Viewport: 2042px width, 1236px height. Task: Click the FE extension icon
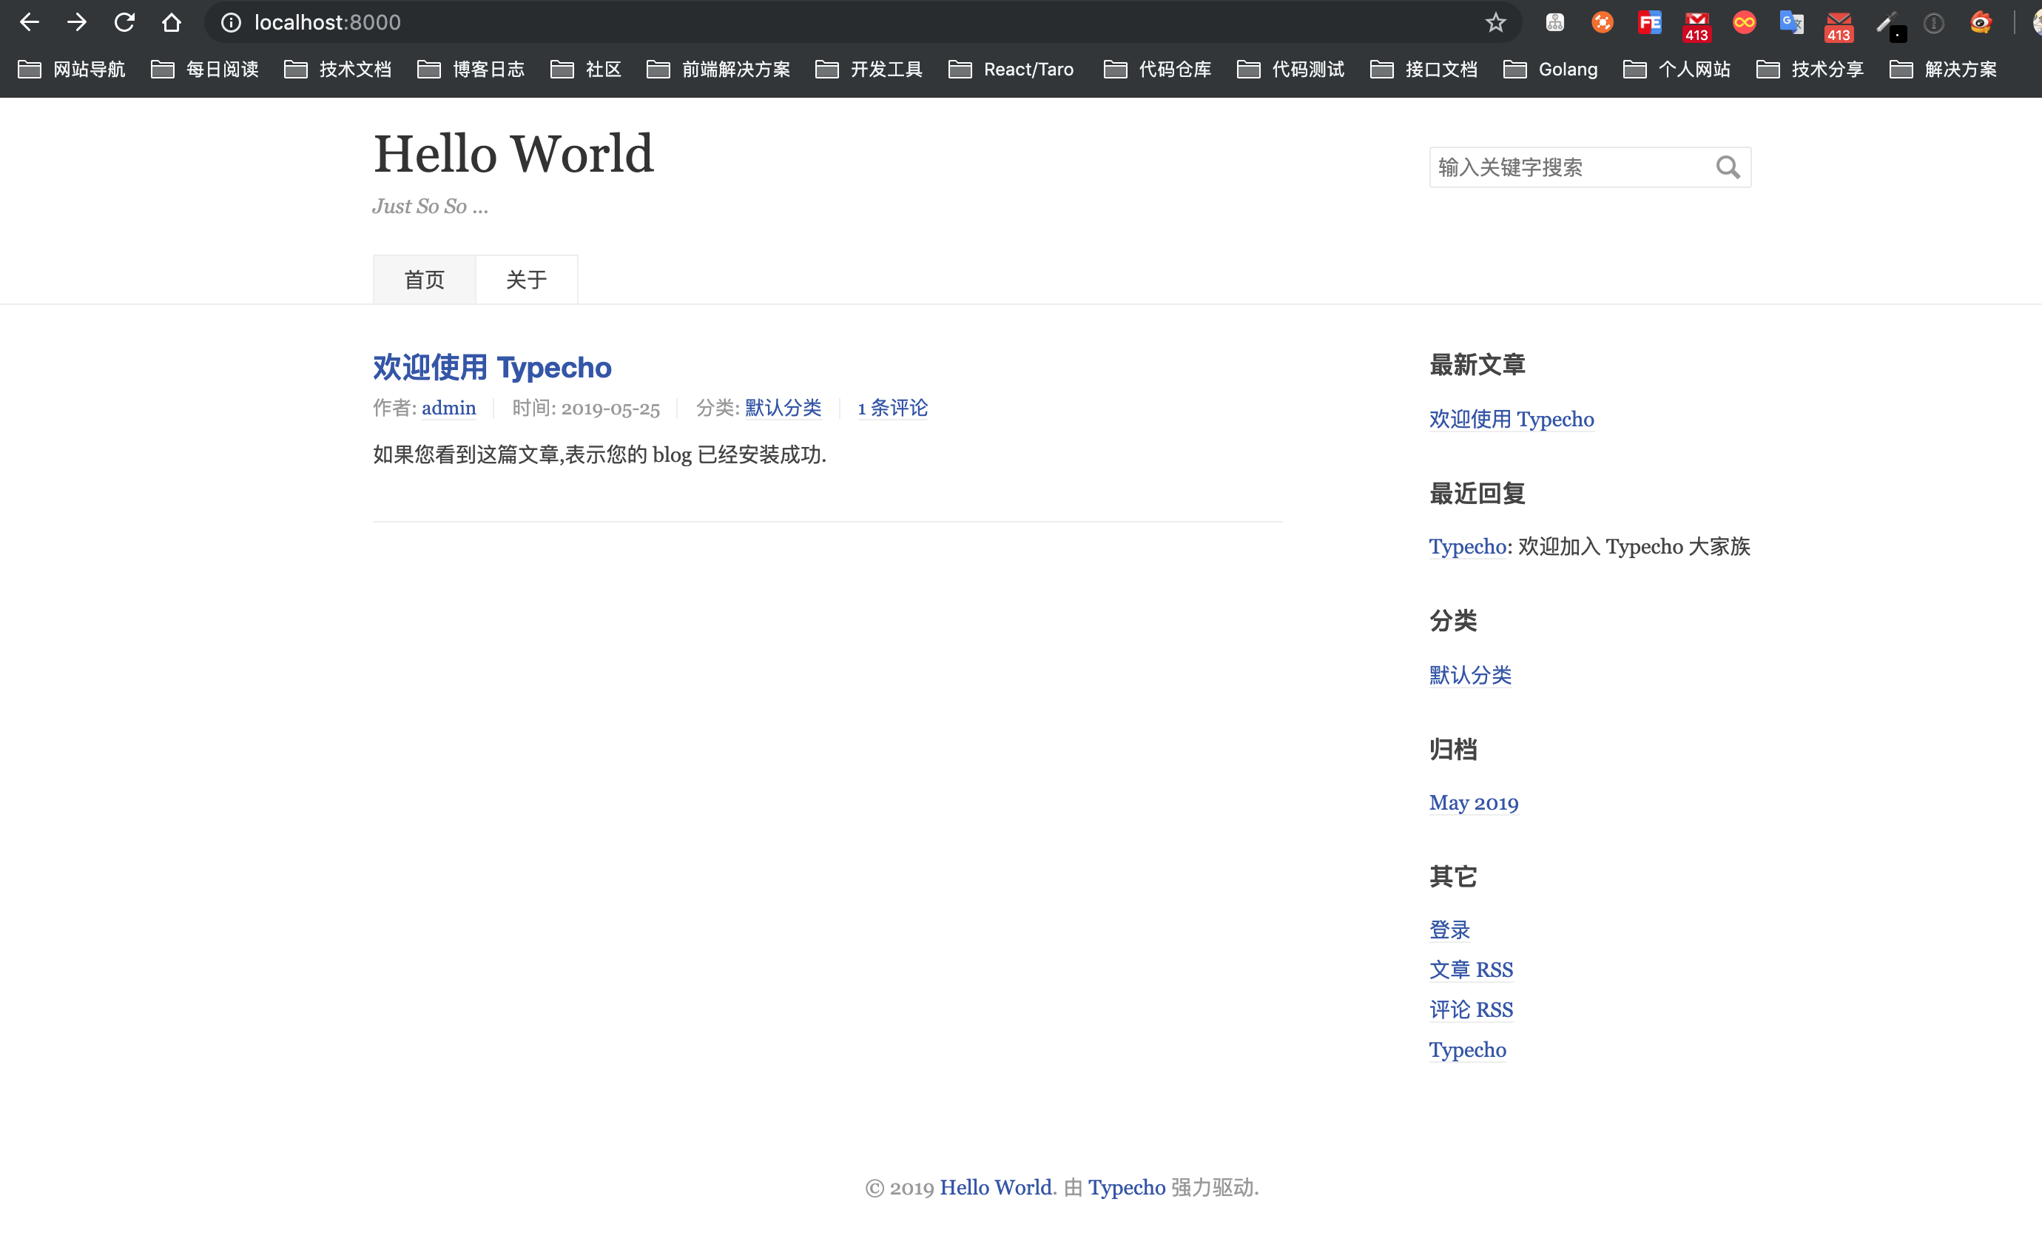pyautogui.click(x=1649, y=22)
